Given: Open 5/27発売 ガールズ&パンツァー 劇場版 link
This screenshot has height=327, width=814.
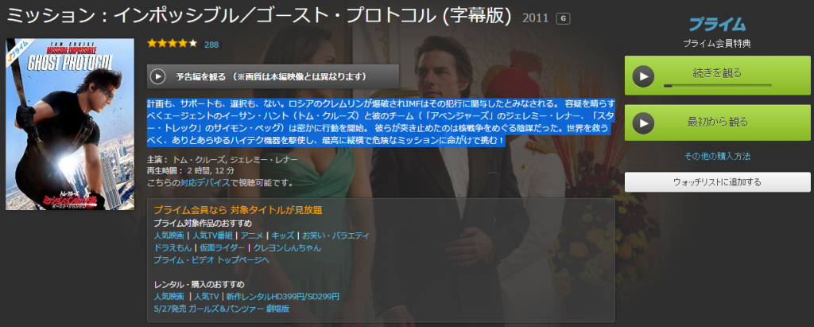Looking at the screenshot, I should tap(222, 308).
